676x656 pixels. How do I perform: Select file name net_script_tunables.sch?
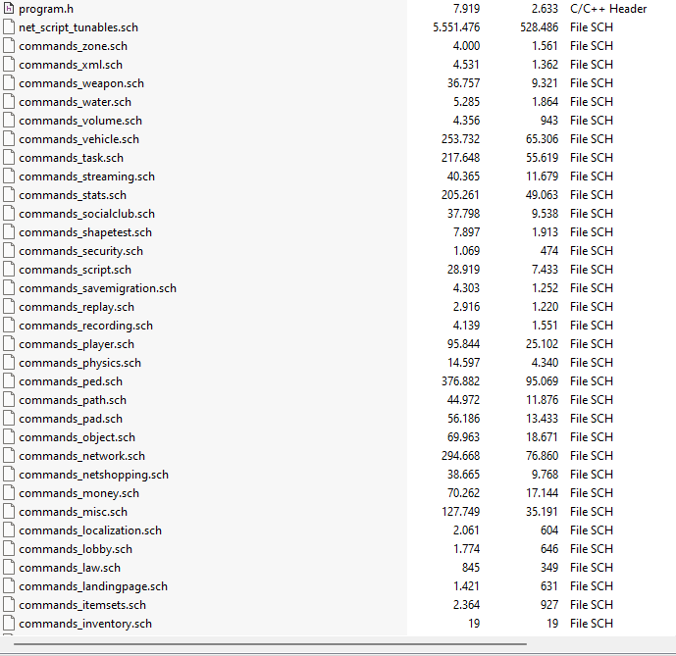click(x=78, y=27)
